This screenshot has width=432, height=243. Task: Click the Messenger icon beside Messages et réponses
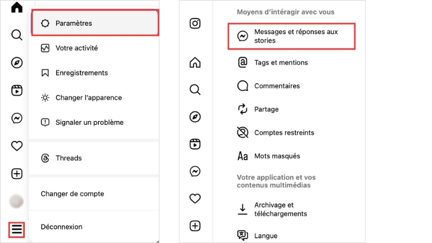click(242, 36)
